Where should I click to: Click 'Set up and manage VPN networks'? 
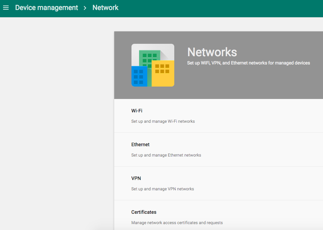click(x=163, y=189)
